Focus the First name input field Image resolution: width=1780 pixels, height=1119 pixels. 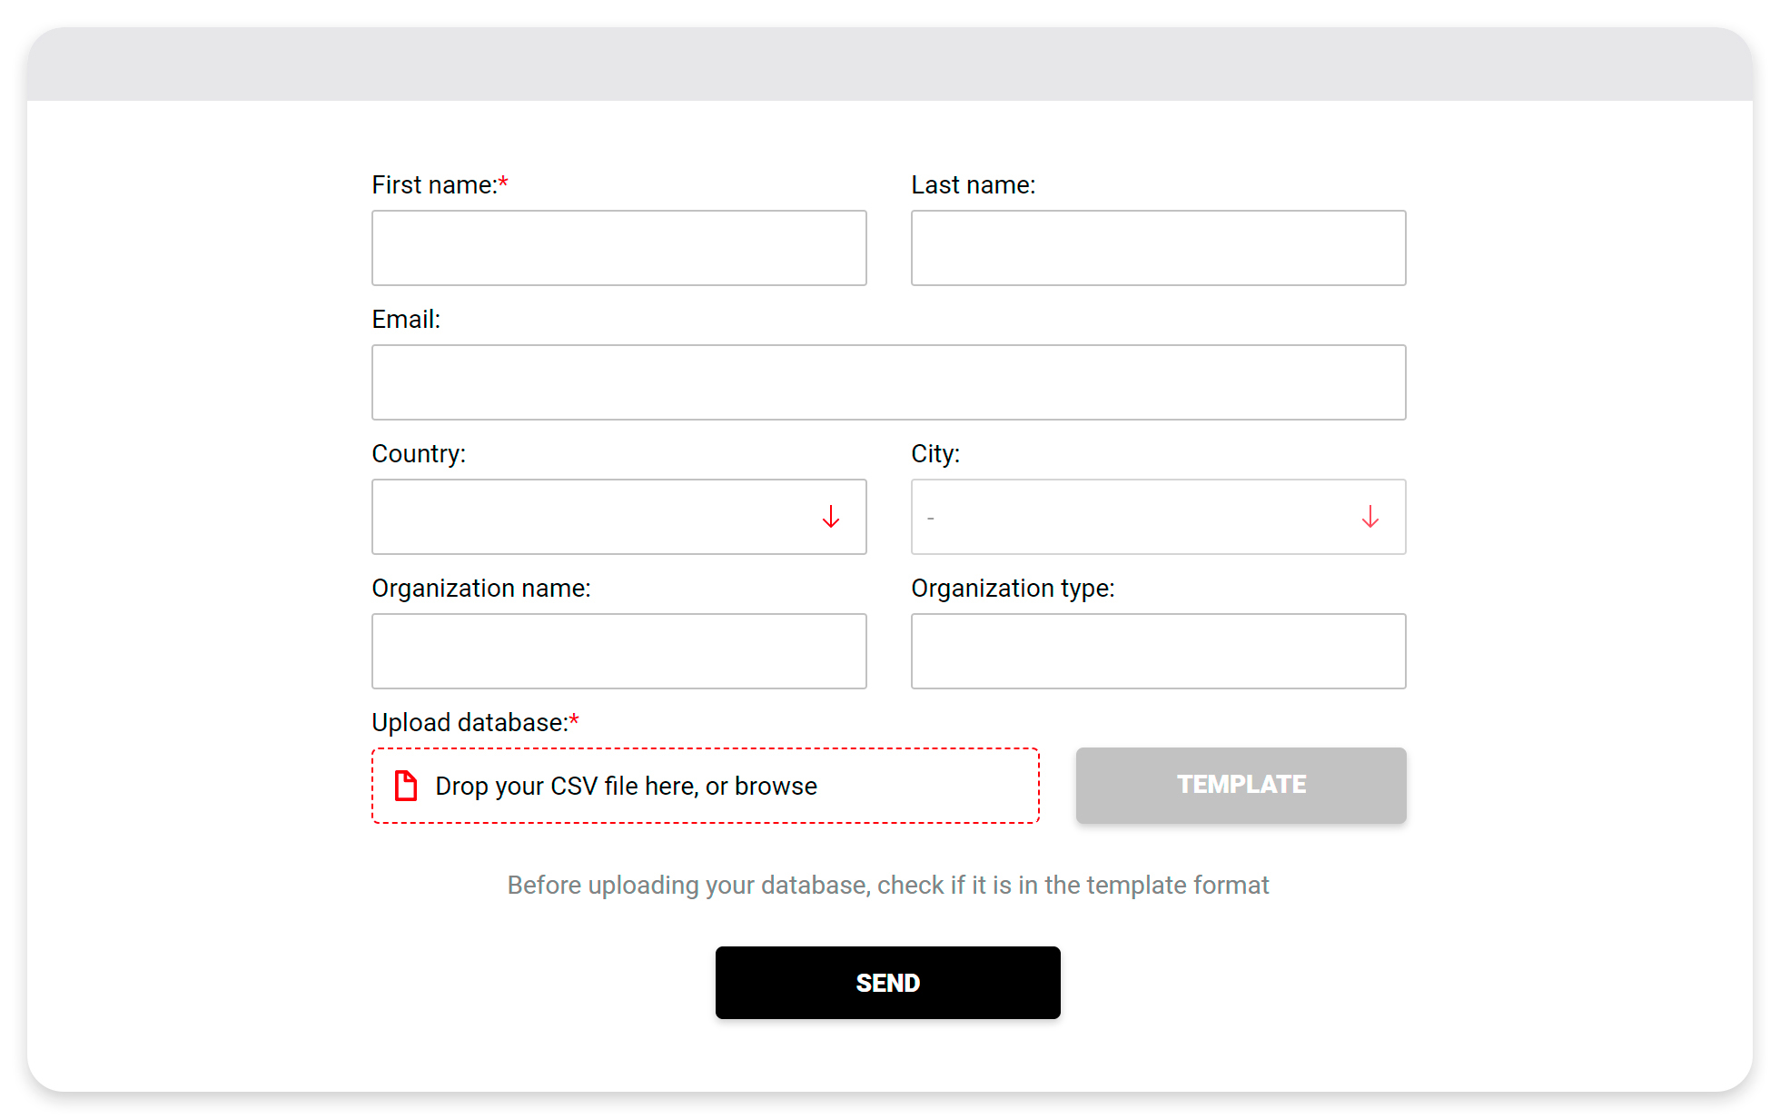[x=618, y=248]
